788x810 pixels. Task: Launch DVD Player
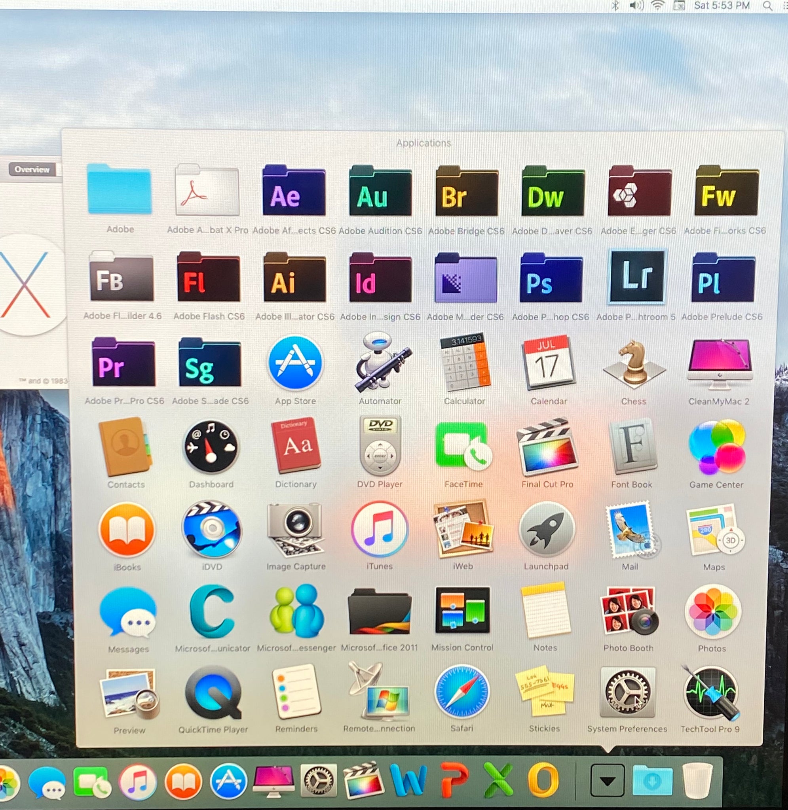pos(380,446)
